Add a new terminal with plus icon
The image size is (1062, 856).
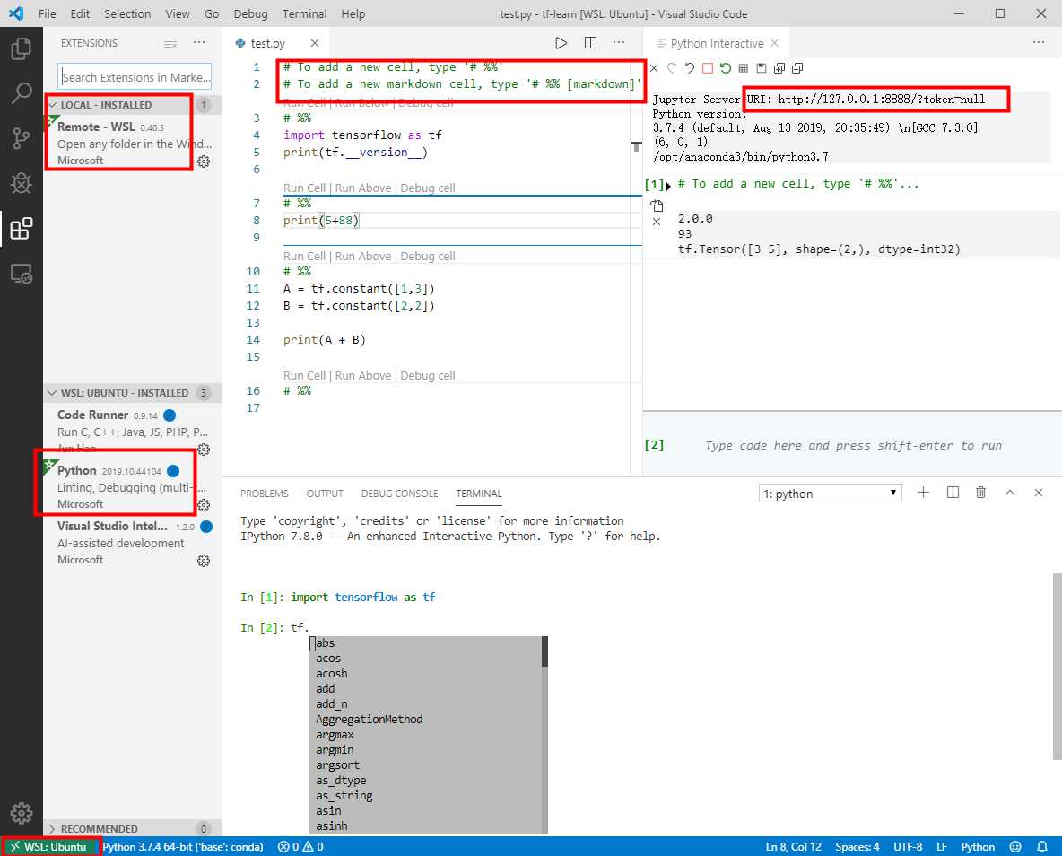click(x=923, y=493)
